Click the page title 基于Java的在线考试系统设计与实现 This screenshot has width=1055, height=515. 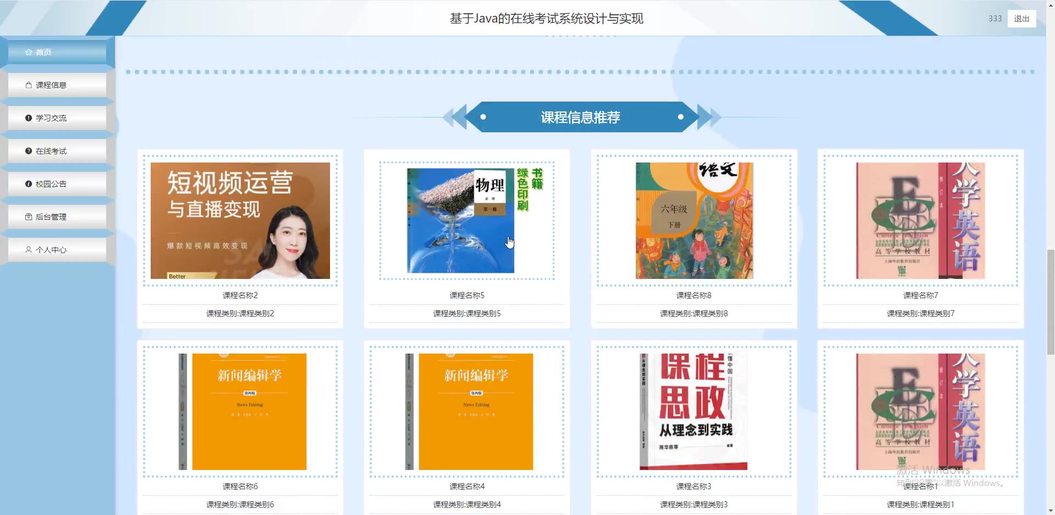[x=546, y=19]
